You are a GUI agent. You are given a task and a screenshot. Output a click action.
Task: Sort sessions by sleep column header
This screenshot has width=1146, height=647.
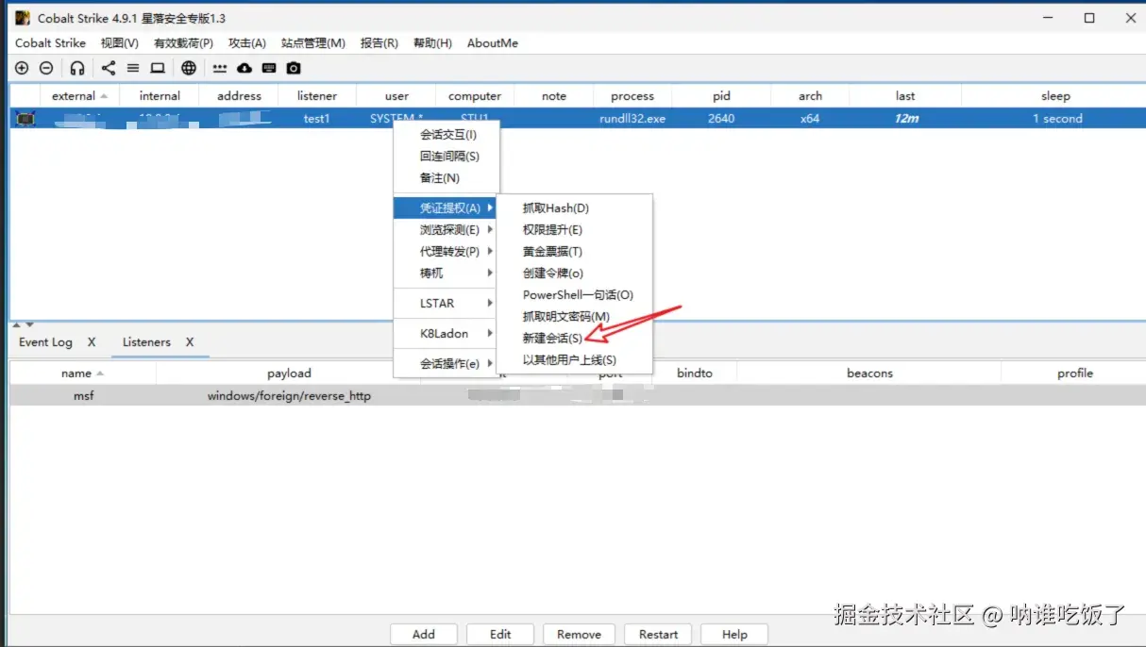point(1055,96)
